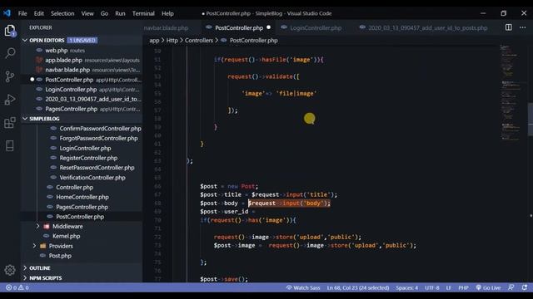Click Go Live in status bar

click(x=488, y=287)
